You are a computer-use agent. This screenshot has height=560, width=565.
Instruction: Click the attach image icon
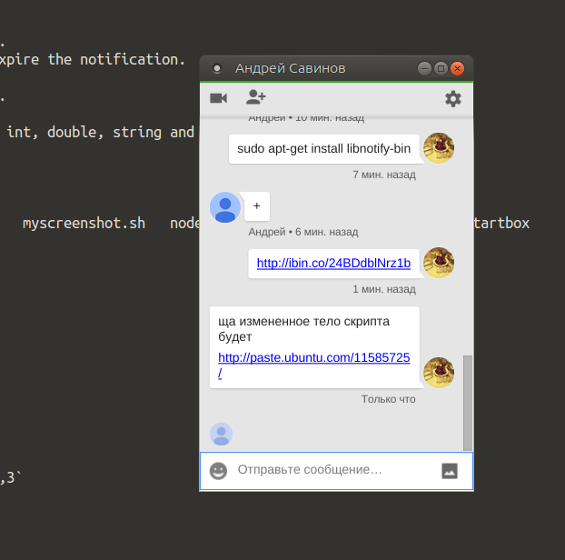pyautogui.click(x=450, y=471)
